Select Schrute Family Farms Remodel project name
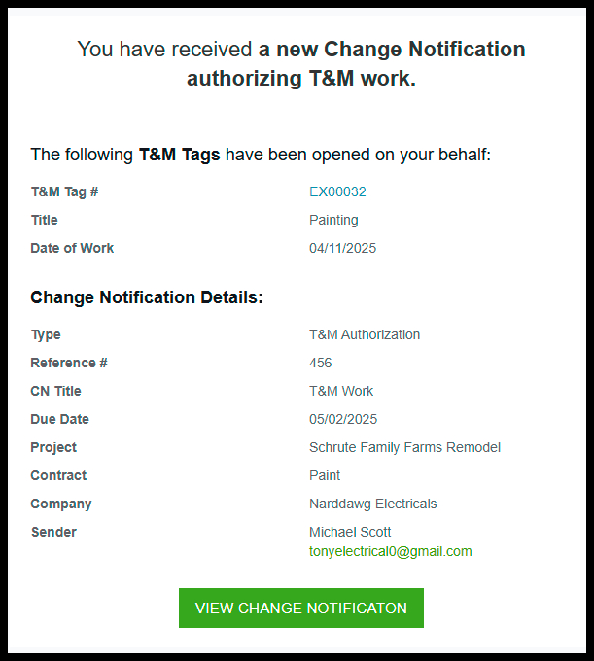Image resolution: width=594 pixels, height=661 pixels. 404,447
